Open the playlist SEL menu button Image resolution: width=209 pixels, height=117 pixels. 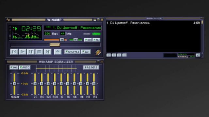coord(119,55)
